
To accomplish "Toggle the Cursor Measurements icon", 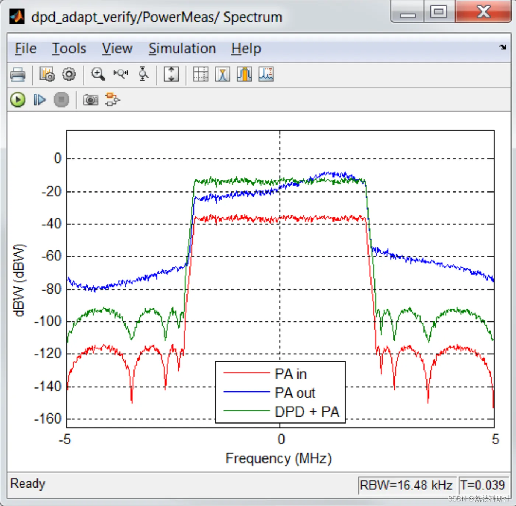I will [x=201, y=74].
